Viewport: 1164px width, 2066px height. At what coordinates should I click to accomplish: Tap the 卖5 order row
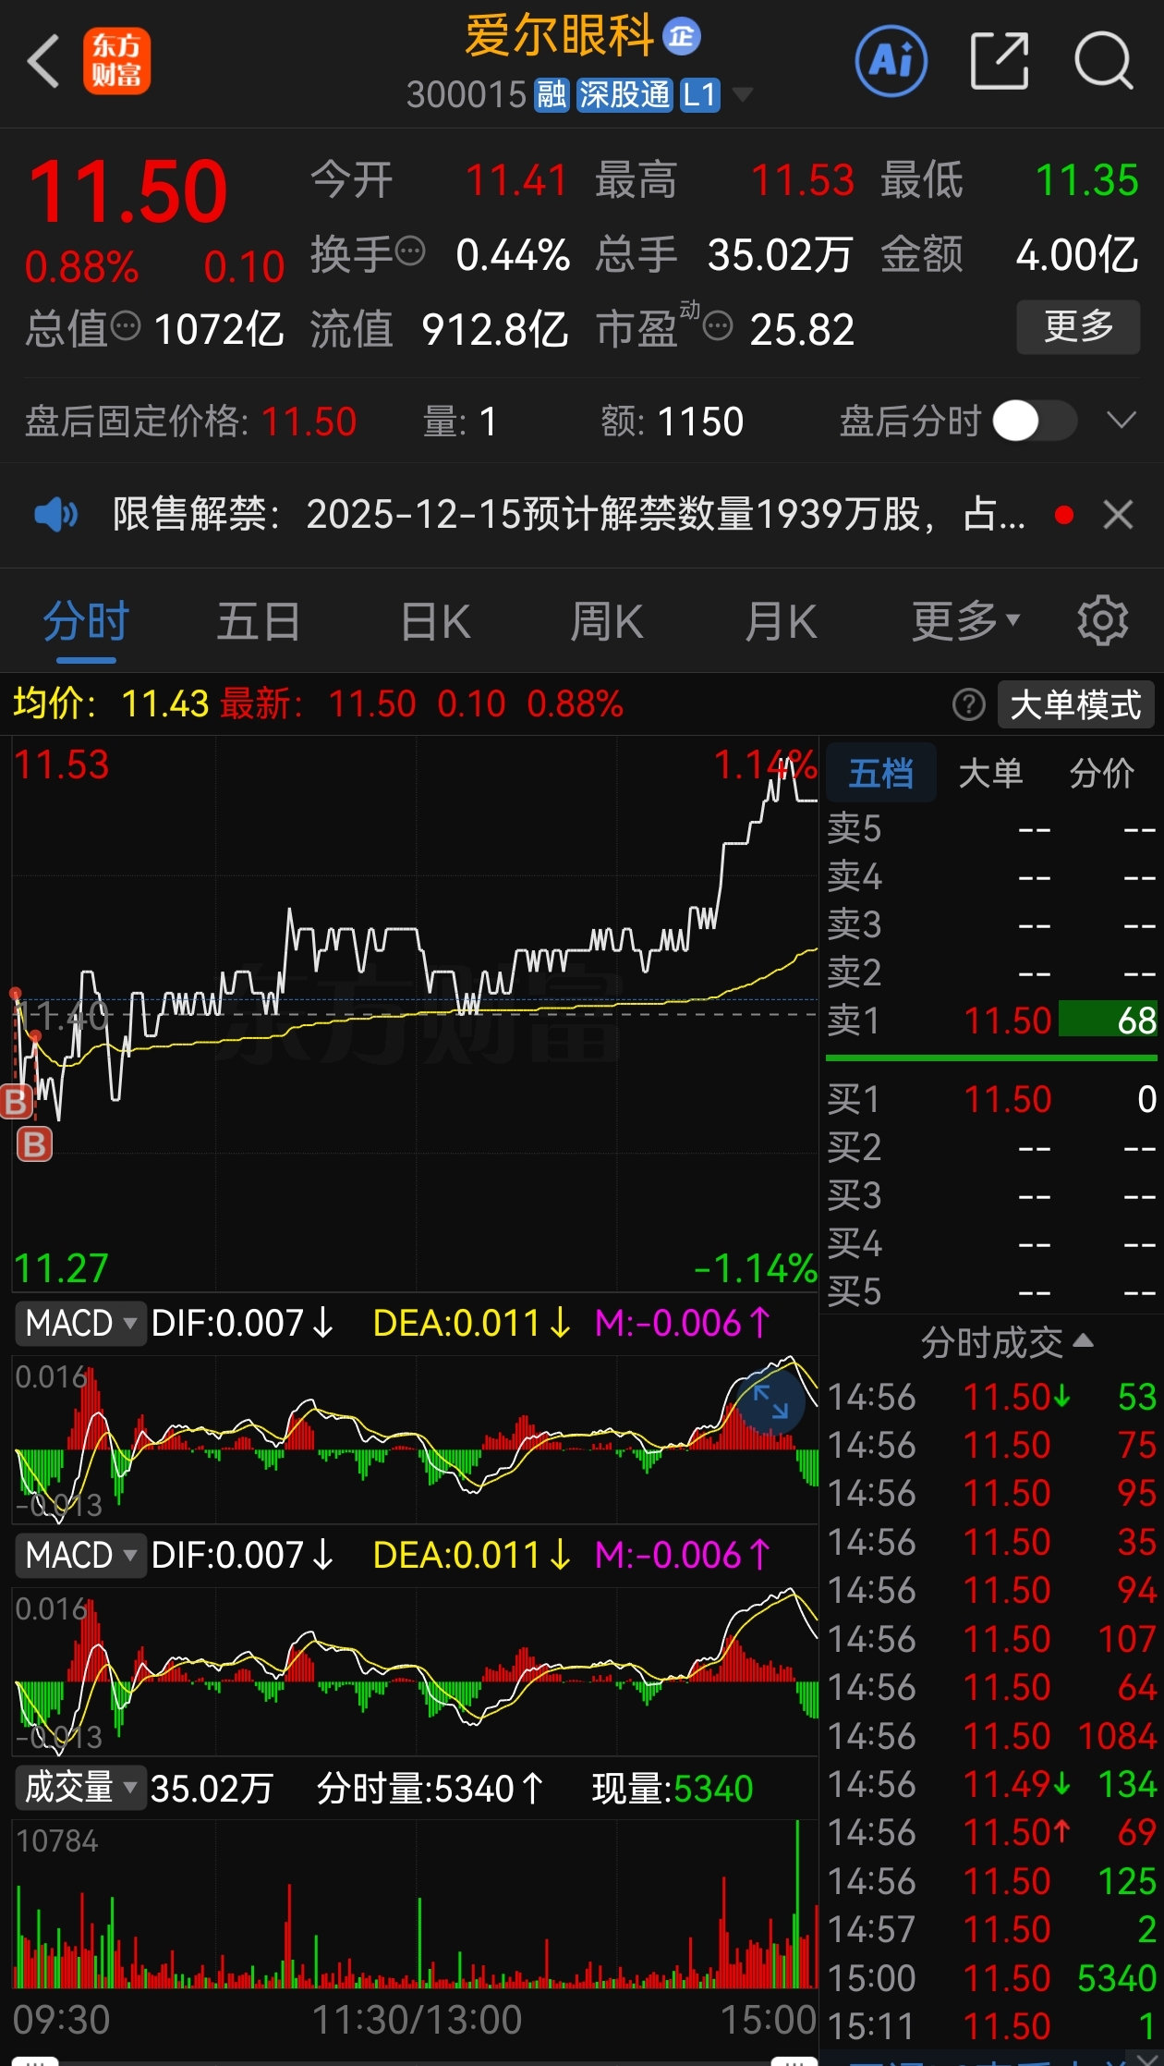tap(991, 828)
